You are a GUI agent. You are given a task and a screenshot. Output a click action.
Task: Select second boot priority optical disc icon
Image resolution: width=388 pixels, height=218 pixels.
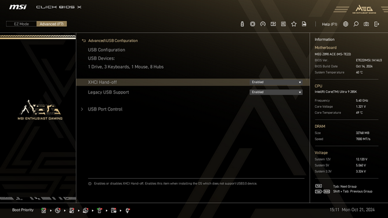(58, 210)
